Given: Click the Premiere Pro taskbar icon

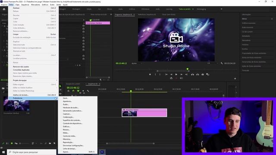Looking at the screenshot, I should coord(102,152).
